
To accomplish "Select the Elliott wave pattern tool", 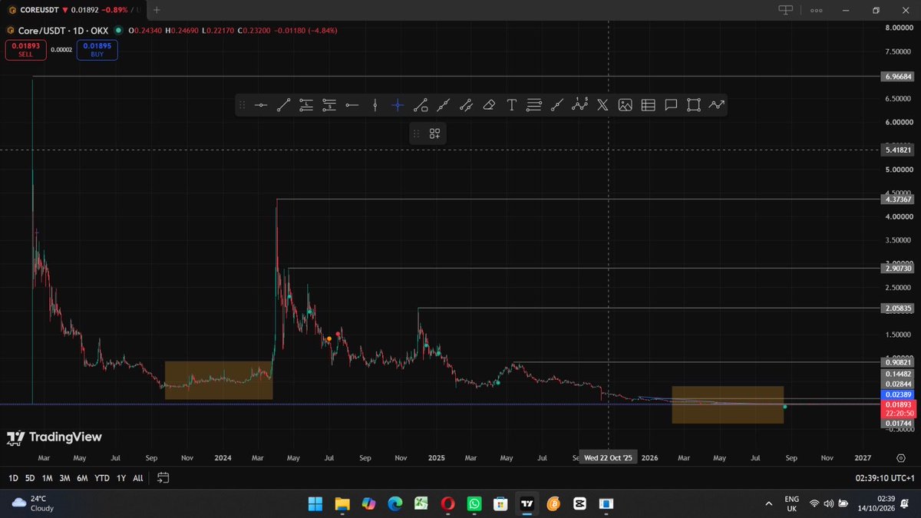I will tap(579, 104).
